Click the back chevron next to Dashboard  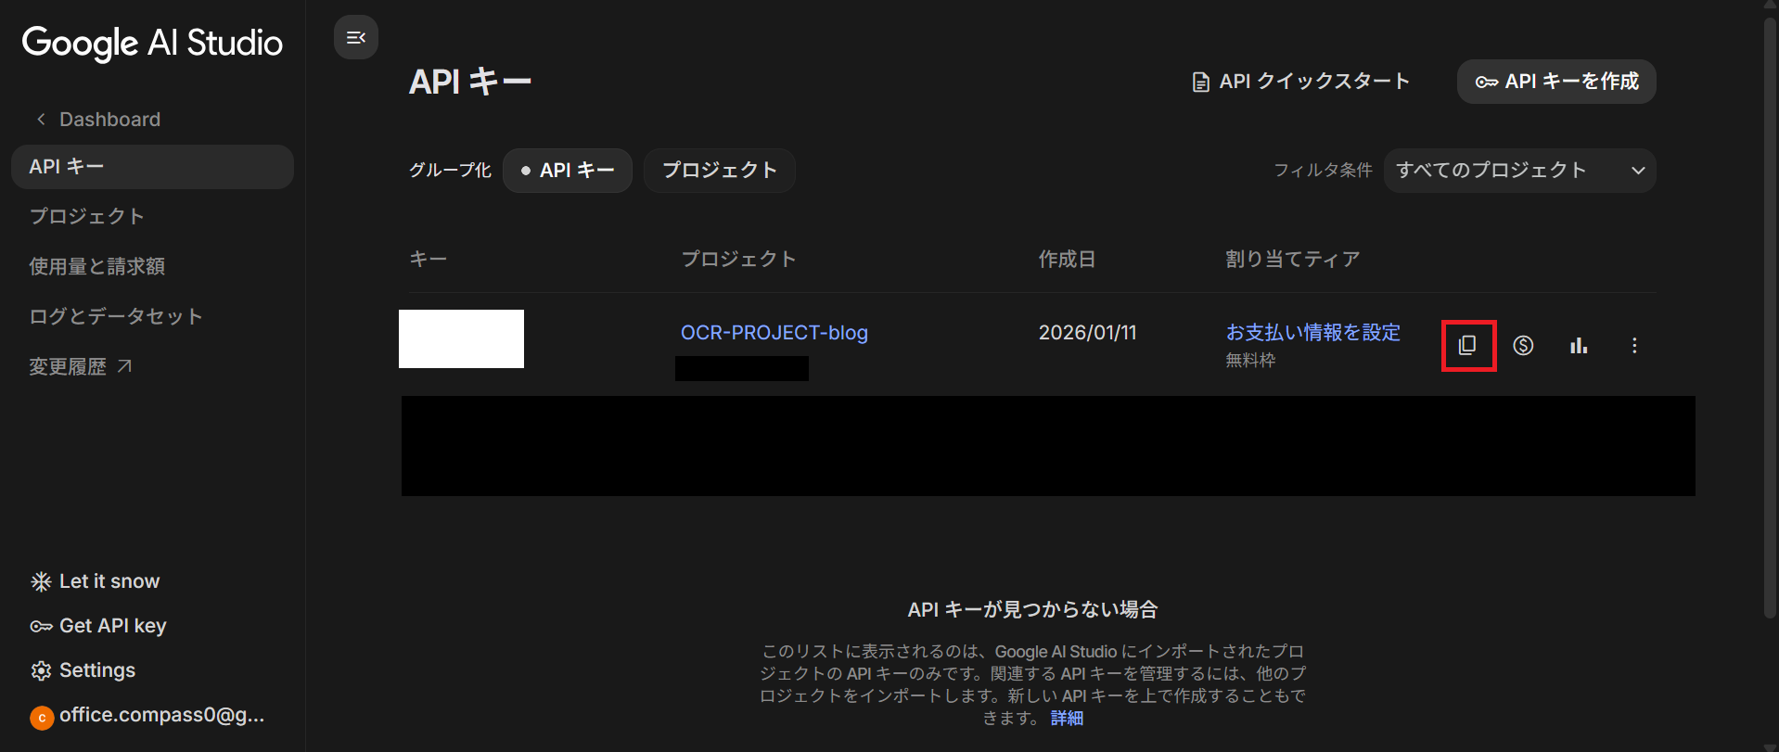tap(41, 120)
